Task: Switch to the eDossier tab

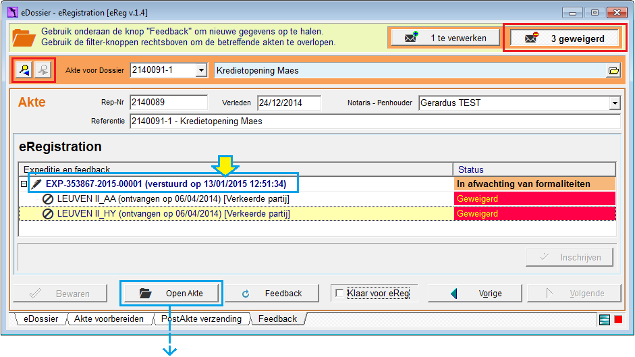Action: coord(40,319)
